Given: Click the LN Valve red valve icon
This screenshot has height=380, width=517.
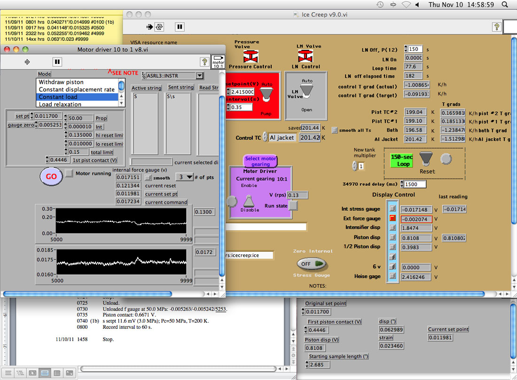Looking at the screenshot, I should tap(305, 56).
